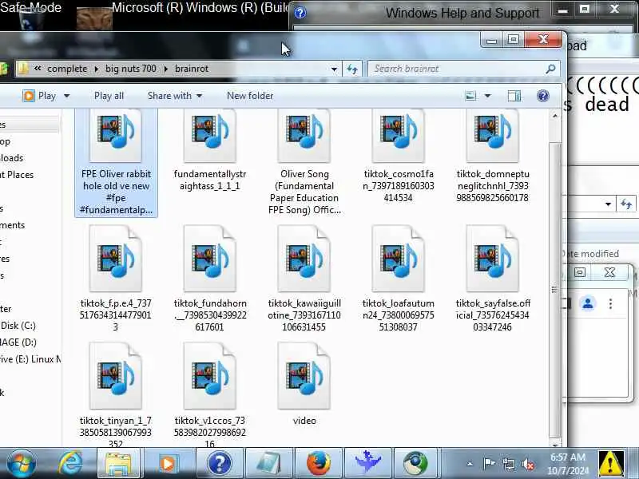This screenshot has width=639, height=479.
Task: Create a New folder
Action: click(250, 96)
